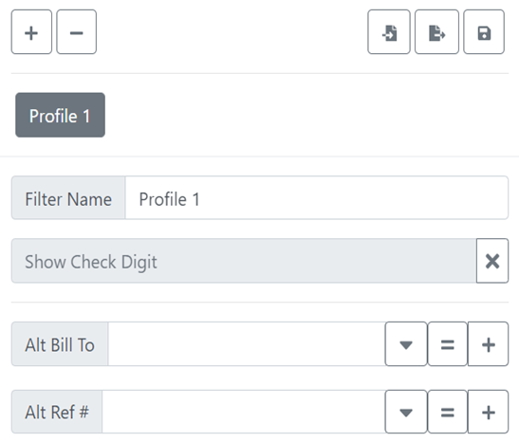Click the Alt Bill To label
519x442 pixels.
pos(60,343)
